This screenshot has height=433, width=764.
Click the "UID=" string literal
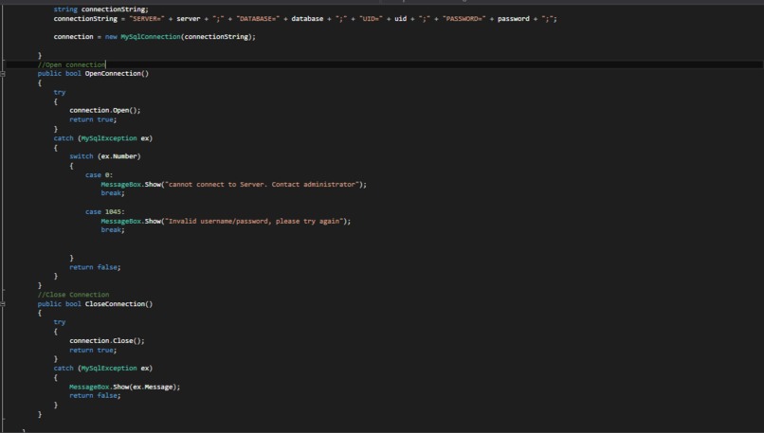tap(371, 19)
